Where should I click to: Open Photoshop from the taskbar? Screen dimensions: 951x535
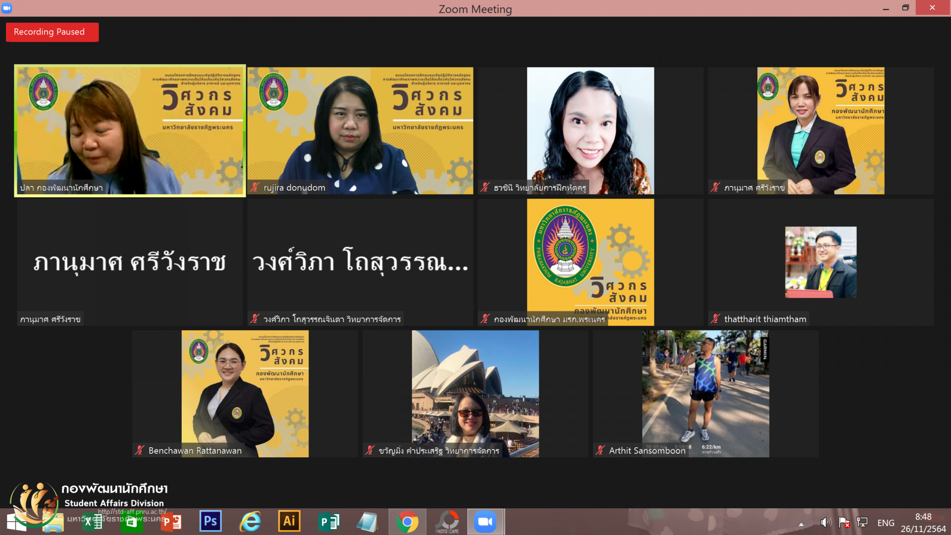[x=211, y=521]
